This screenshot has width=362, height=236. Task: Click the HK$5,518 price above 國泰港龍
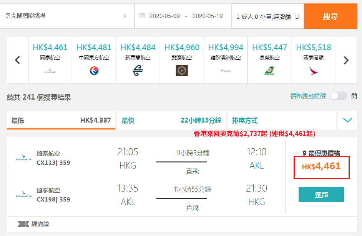(x=314, y=48)
